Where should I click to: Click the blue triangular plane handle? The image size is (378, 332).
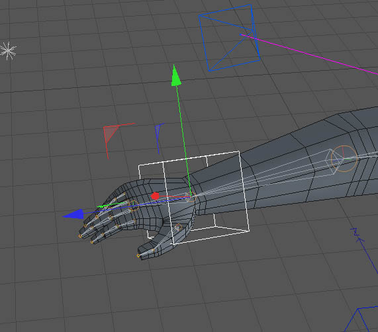click(158, 131)
